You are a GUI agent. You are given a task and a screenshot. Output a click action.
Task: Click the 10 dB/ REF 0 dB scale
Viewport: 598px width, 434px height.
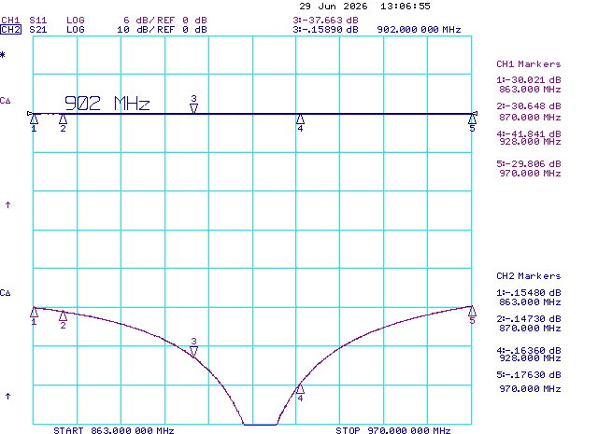pyautogui.click(x=162, y=30)
